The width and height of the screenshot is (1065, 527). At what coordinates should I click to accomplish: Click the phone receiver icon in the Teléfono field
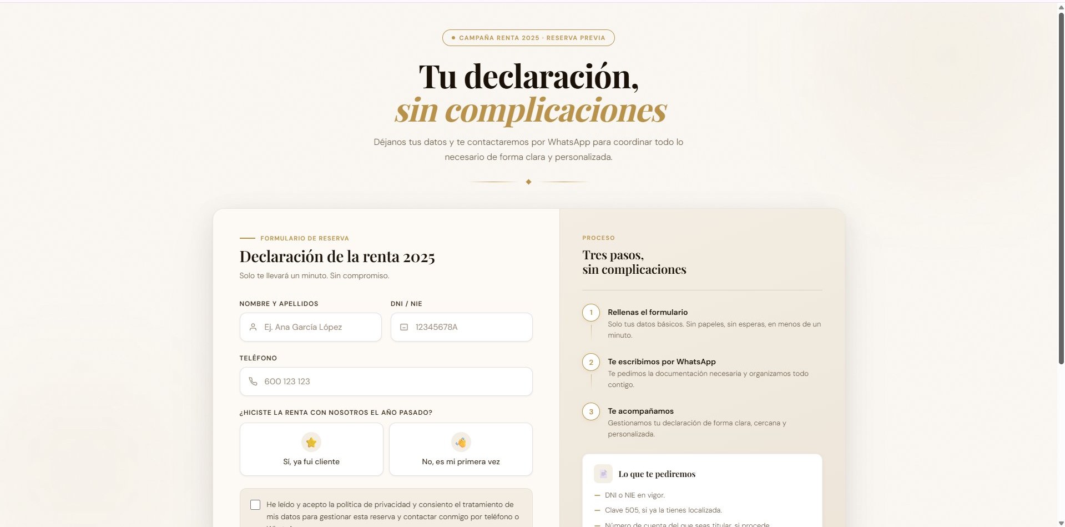click(253, 382)
